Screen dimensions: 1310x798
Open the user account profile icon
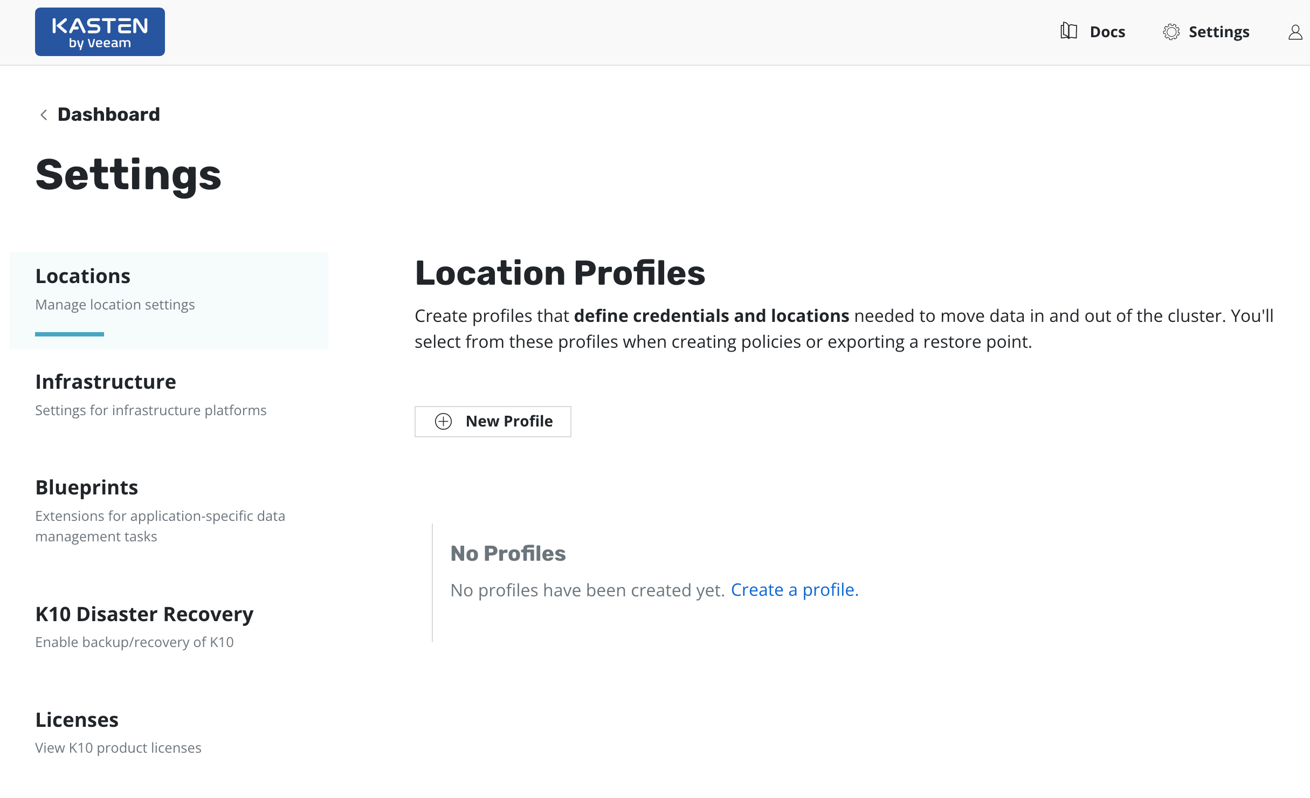tap(1295, 32)
